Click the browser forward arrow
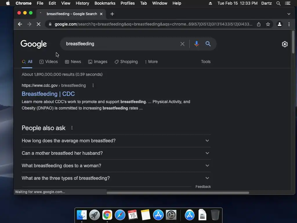This screenshot has width=297, height=223. 29,24
